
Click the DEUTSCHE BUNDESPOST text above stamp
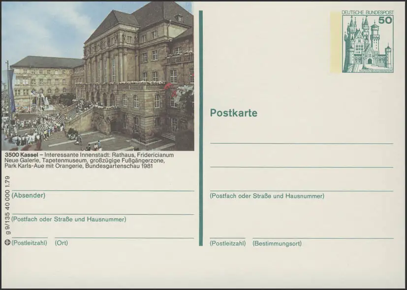[x=361, y=12]
